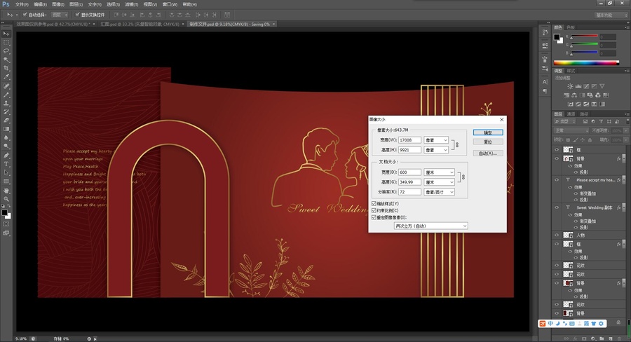Hide the topmost 框 layer
The height and width of the screenshot is (342, 631).
point(557,150)
